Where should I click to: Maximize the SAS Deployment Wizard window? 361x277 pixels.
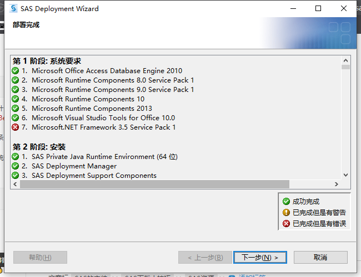coord(318,8)
